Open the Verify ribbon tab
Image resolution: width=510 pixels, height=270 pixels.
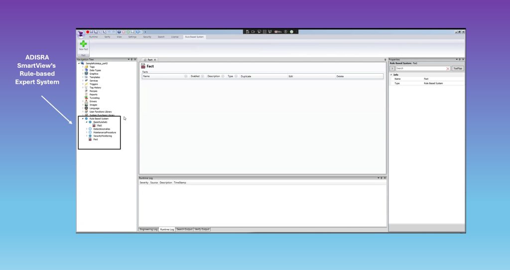[x=108, y=37]
